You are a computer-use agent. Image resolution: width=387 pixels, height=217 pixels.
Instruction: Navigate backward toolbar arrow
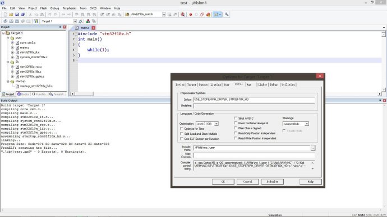[63, 15]
